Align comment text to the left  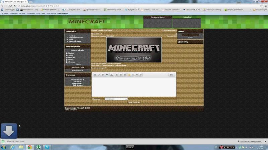117,75
